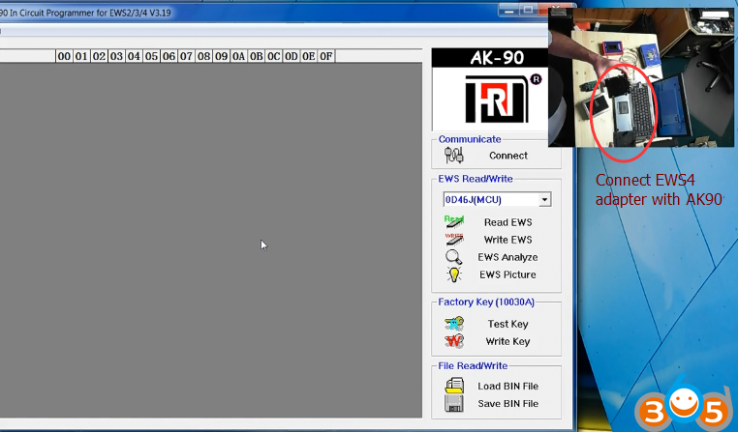Click hex column header 09

tap(221, 56)
